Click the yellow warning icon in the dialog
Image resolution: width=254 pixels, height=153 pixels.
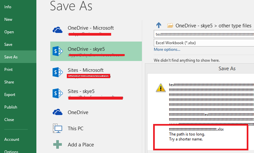161,88
